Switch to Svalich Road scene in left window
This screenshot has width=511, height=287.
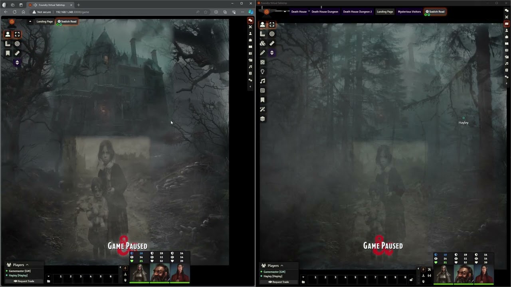67,22
